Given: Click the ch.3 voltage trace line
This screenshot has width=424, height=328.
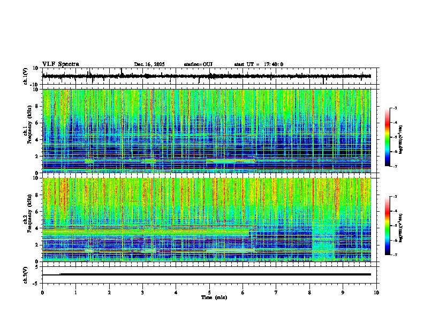Looking at the screenshot, I should pyautogui.click(x=207, y=274).
